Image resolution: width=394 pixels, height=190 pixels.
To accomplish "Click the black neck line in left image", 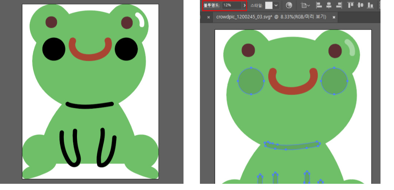I will (x=90, y=105).
